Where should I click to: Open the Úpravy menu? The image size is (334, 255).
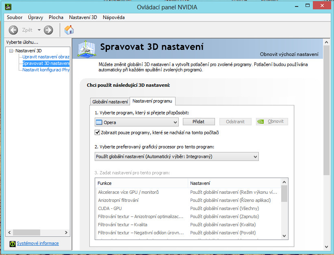pyautogui.click(x=36, y=17)
